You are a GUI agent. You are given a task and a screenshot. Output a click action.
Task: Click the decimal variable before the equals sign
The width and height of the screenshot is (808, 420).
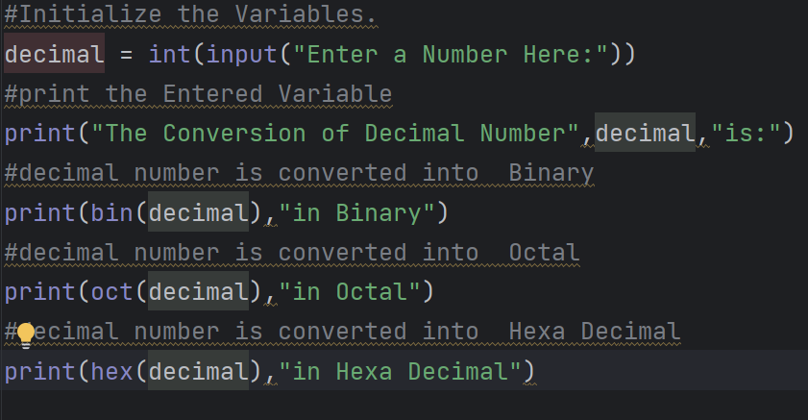coord(54,54)
